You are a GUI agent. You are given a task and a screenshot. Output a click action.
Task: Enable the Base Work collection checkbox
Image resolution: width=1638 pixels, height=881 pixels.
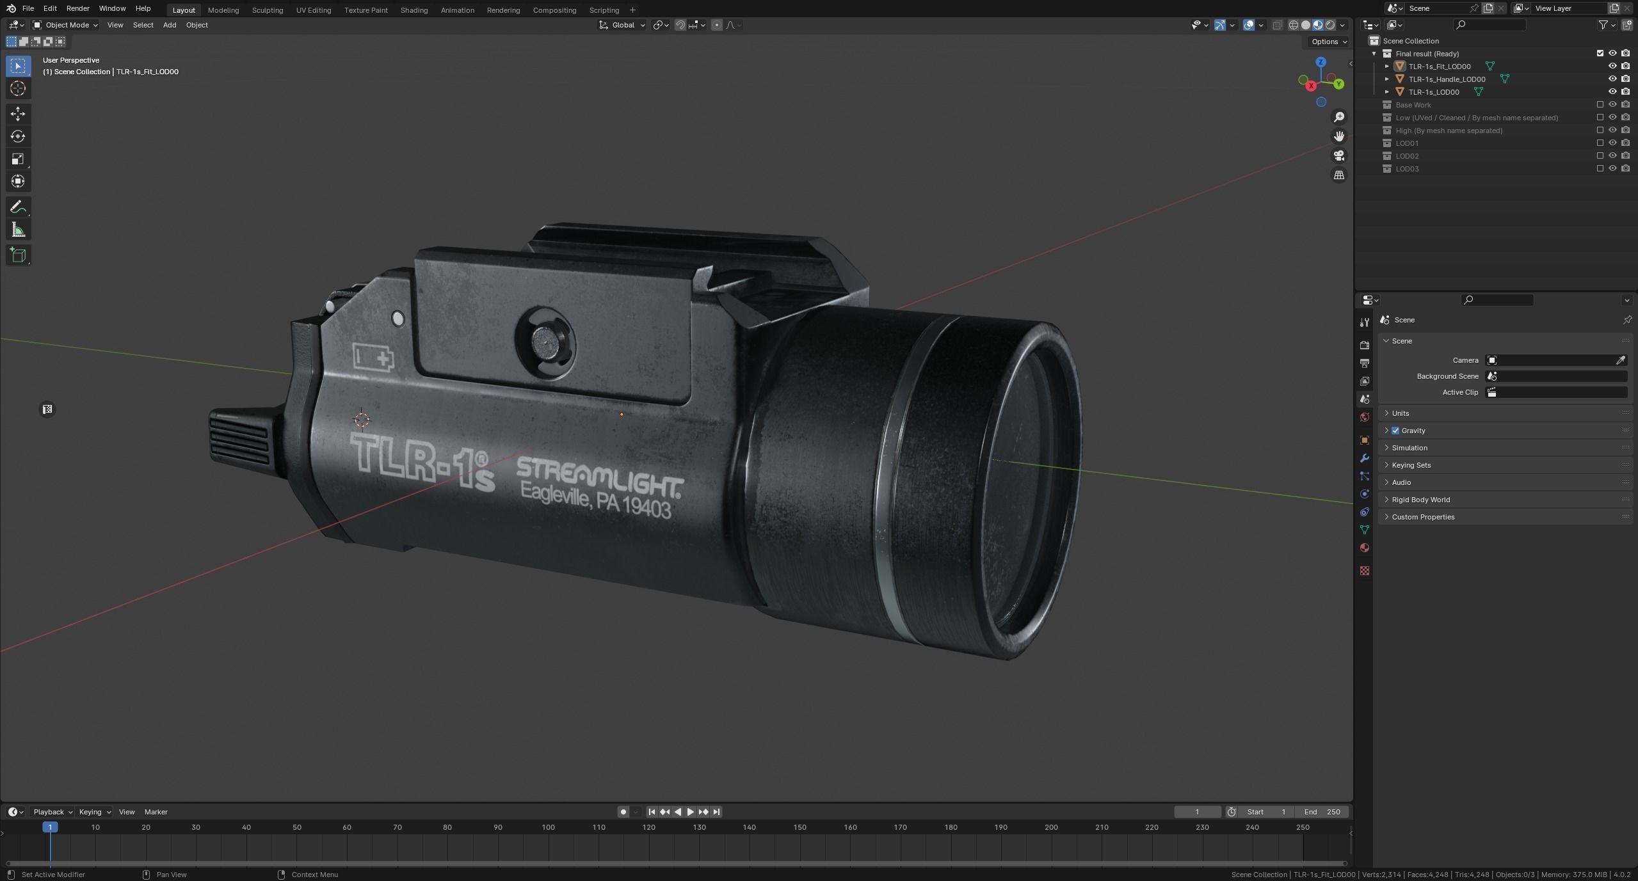(x=1600, y=104)
